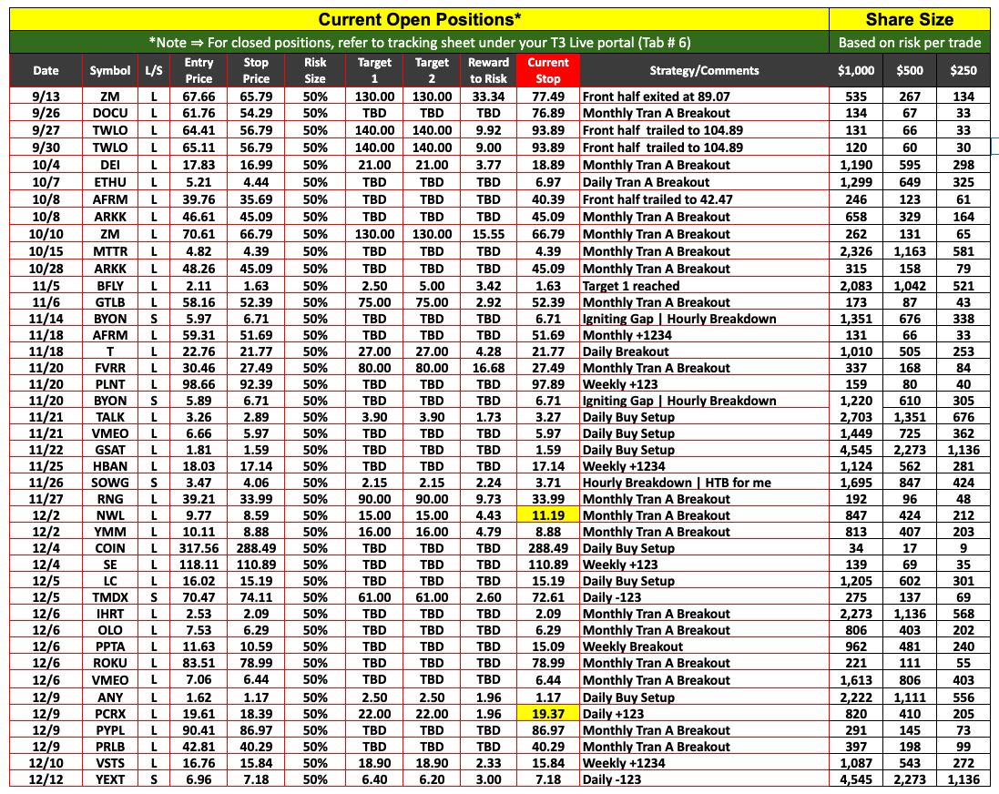Click the Current Open Positions title banner
Viewport: 999px width, 794px height.
419,19
